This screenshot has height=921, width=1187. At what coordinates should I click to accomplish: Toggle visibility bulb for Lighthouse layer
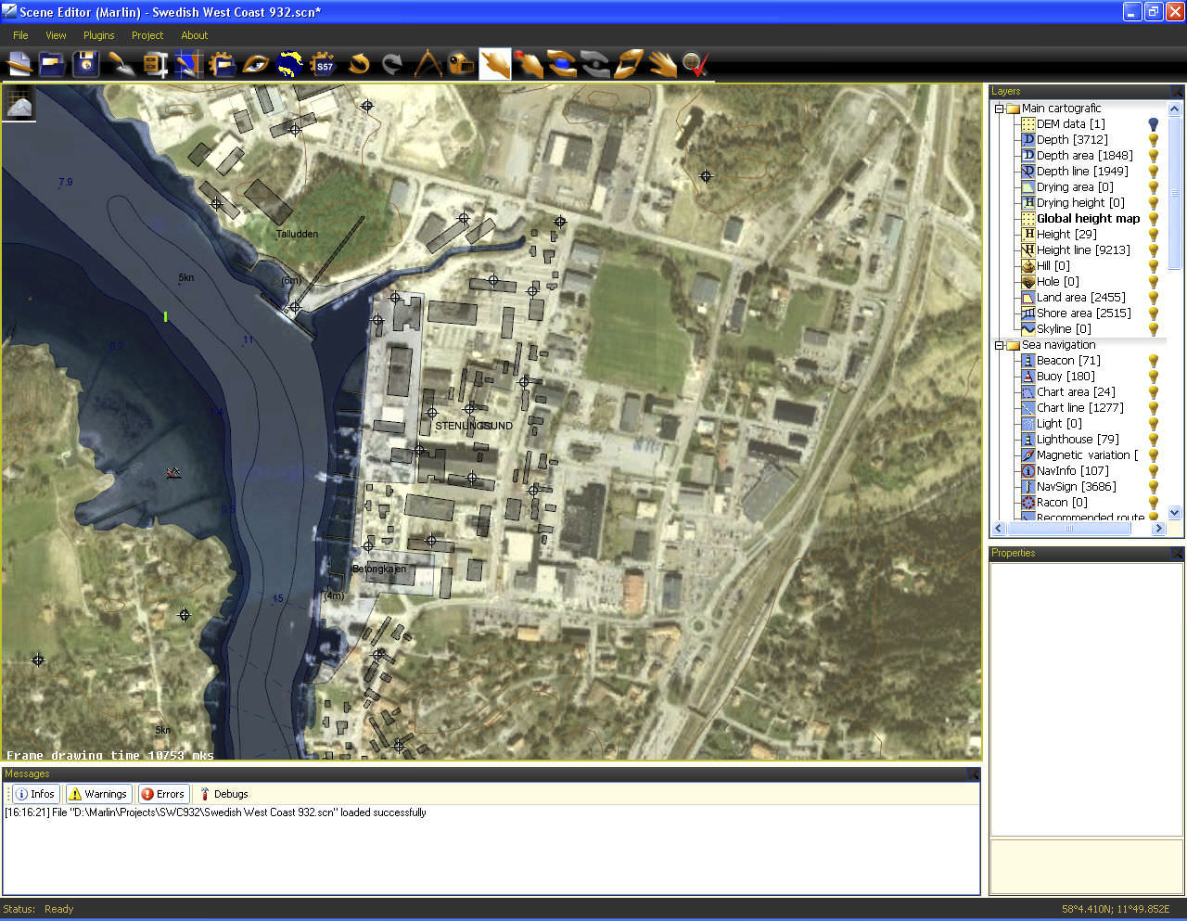point(1154,440)
